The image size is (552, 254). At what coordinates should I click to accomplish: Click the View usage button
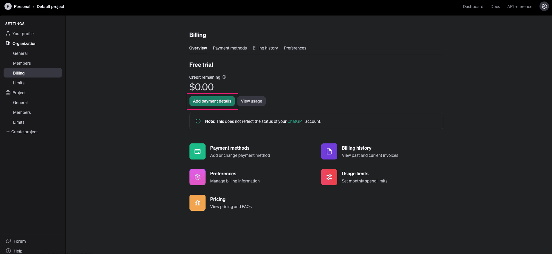click(251, 101)
